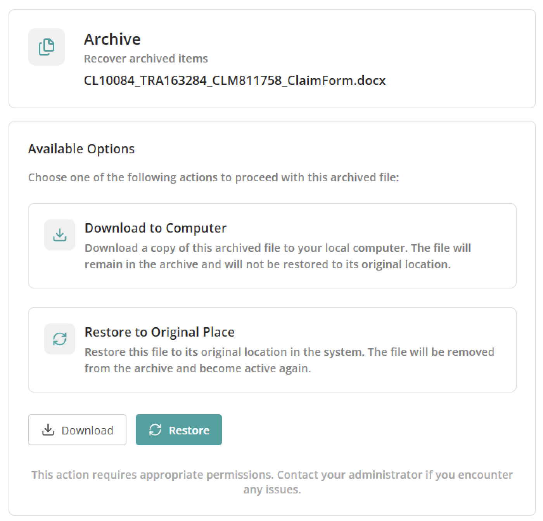Viewport: 543px width, 521px height.
Task: Click the download arrow icon in option card
Action: 60,235
